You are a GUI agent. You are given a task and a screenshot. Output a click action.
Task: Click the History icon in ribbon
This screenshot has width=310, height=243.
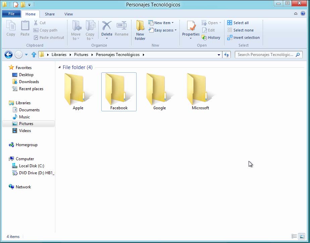point(204,38)
